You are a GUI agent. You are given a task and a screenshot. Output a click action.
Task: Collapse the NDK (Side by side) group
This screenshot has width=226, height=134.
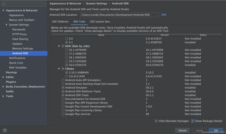tap(59, 46)
